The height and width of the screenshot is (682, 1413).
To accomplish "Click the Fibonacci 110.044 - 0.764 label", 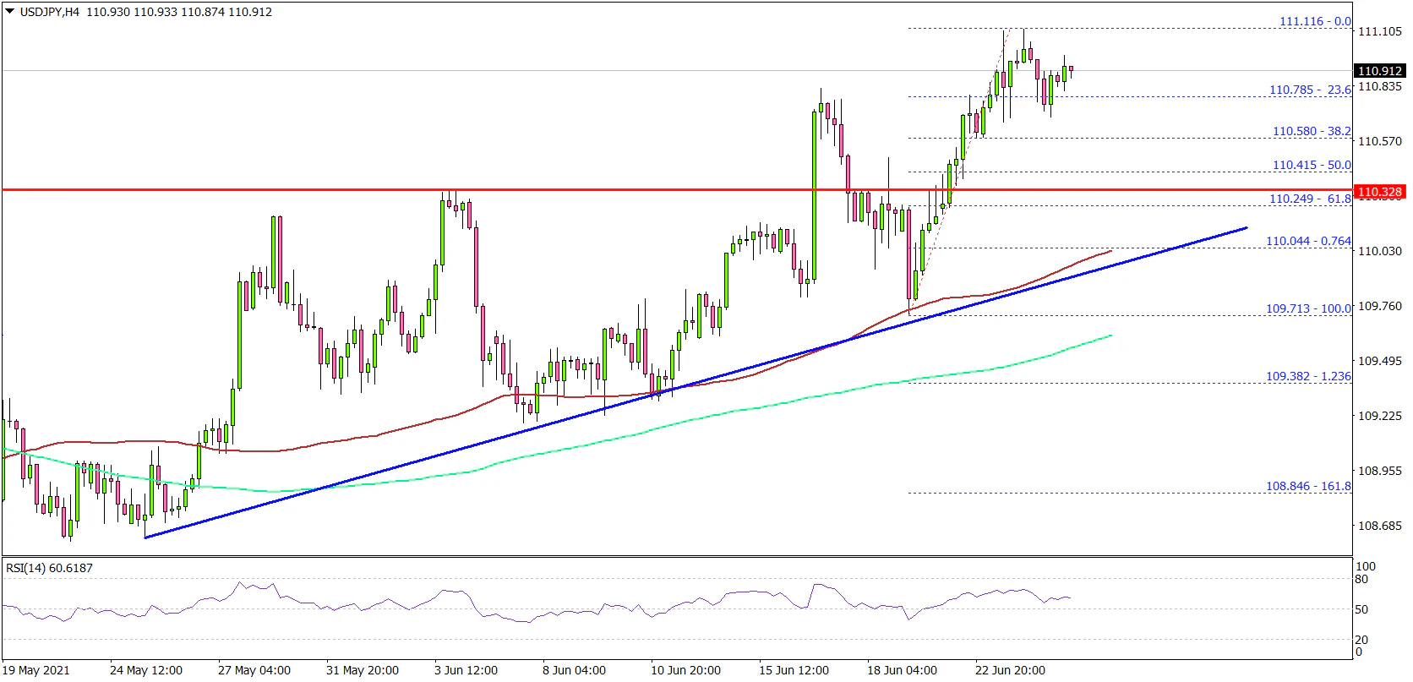I will coord(1308,241).
